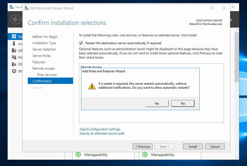Open the File services sidebar icon

click(14, 57)
